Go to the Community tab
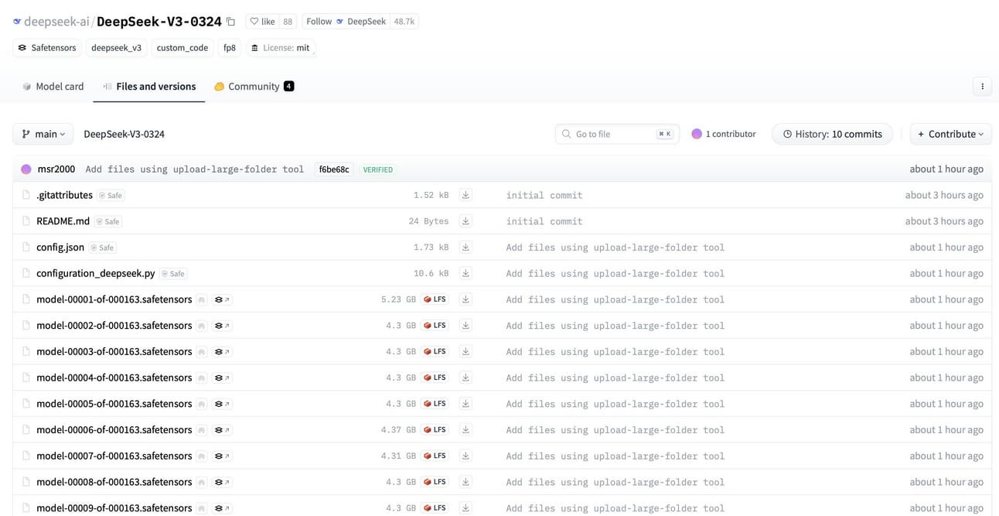 pyautogui.click(x=254, y=87)
